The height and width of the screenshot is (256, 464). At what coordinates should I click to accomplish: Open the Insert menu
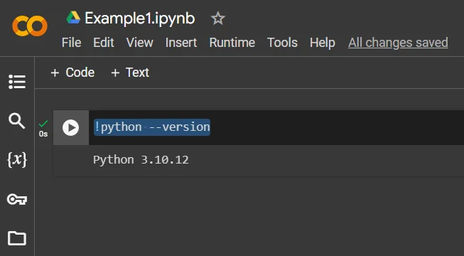click(181, 43)
